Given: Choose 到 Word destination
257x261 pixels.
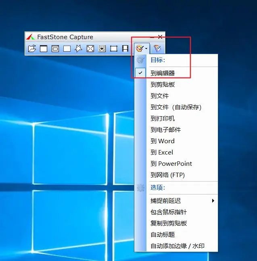Looking at the screenshot, I should (x=176, y=141).
